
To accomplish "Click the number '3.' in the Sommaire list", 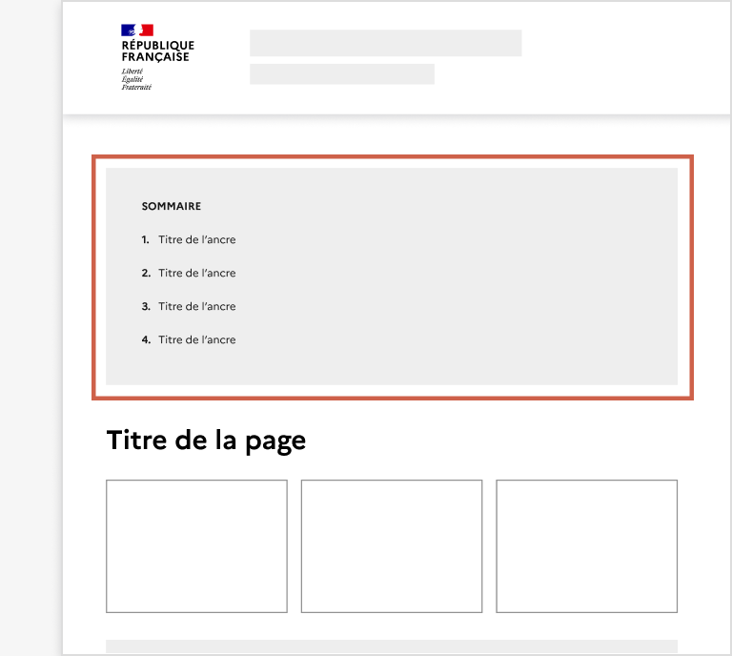I will tap(146, 306).
